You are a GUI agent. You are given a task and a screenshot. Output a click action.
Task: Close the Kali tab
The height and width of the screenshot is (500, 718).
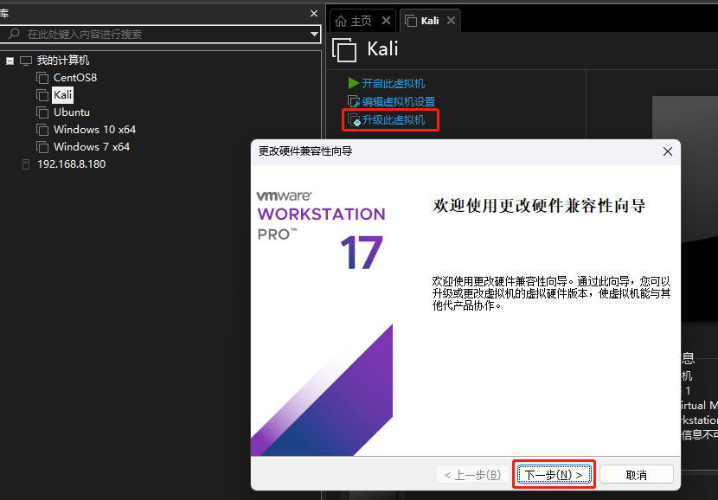tap(451, 21)
